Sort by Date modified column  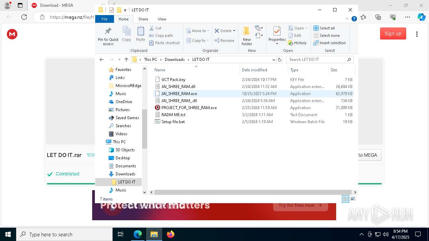[264, 70]
